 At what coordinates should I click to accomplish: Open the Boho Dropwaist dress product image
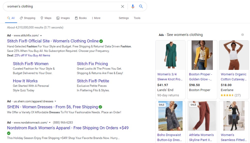[170, 116]
